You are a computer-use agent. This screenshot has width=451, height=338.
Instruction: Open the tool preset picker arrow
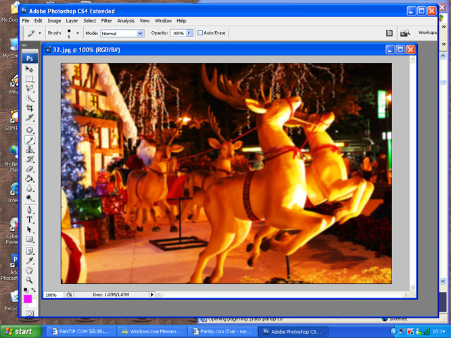(40, 33)
